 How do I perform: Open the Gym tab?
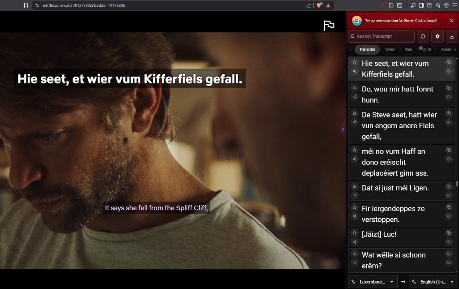(x=408, y=49)
